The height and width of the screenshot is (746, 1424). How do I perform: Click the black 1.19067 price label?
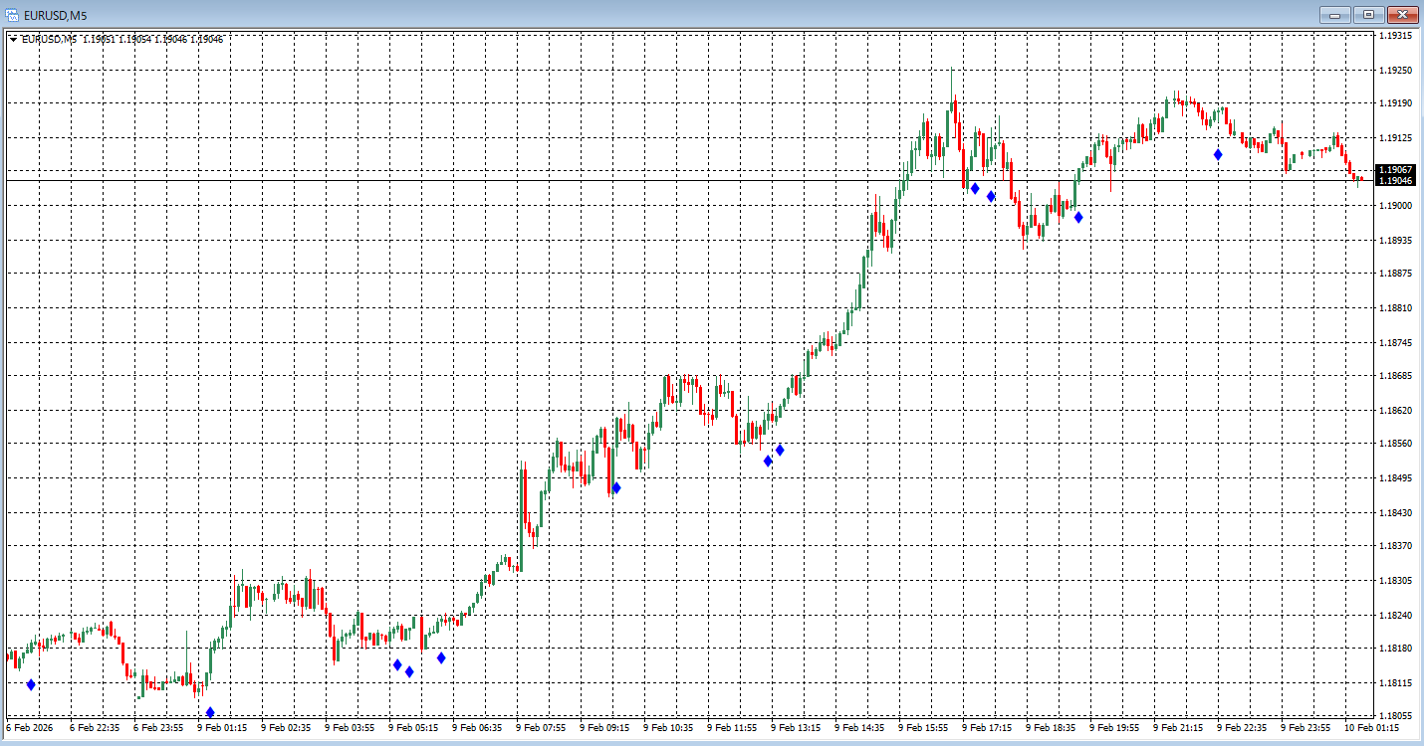(x=1397, y=170)
